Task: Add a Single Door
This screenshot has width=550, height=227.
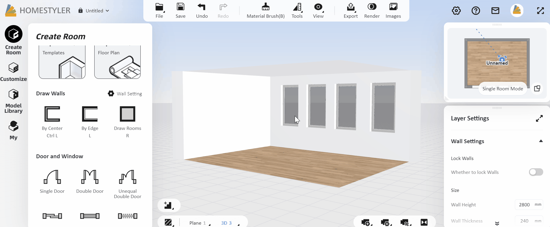Action: coord(52,182)
